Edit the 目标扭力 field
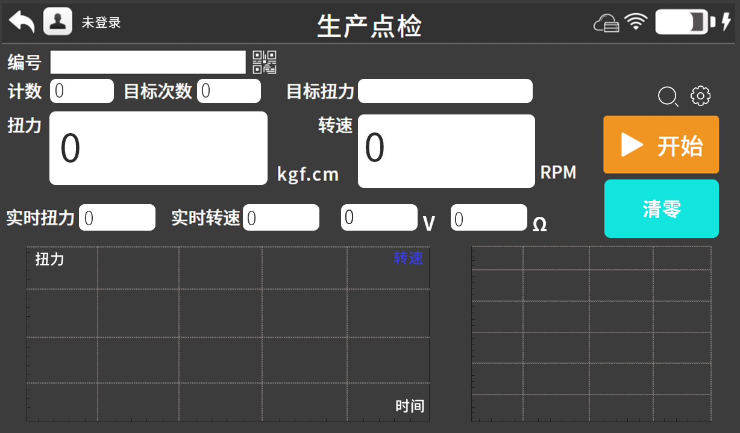 point(445,91)
